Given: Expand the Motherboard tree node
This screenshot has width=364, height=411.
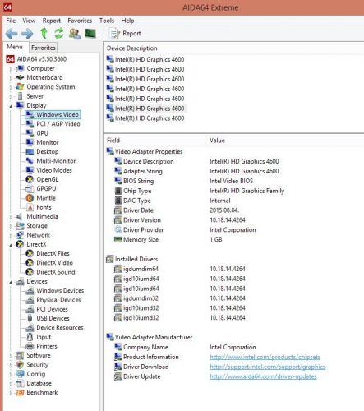Looking at the screenshot, I should click(x=11, y=78).
